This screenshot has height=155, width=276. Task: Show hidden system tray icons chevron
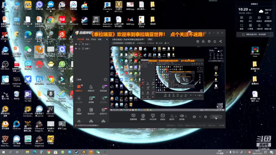click(x=227, y=152)
